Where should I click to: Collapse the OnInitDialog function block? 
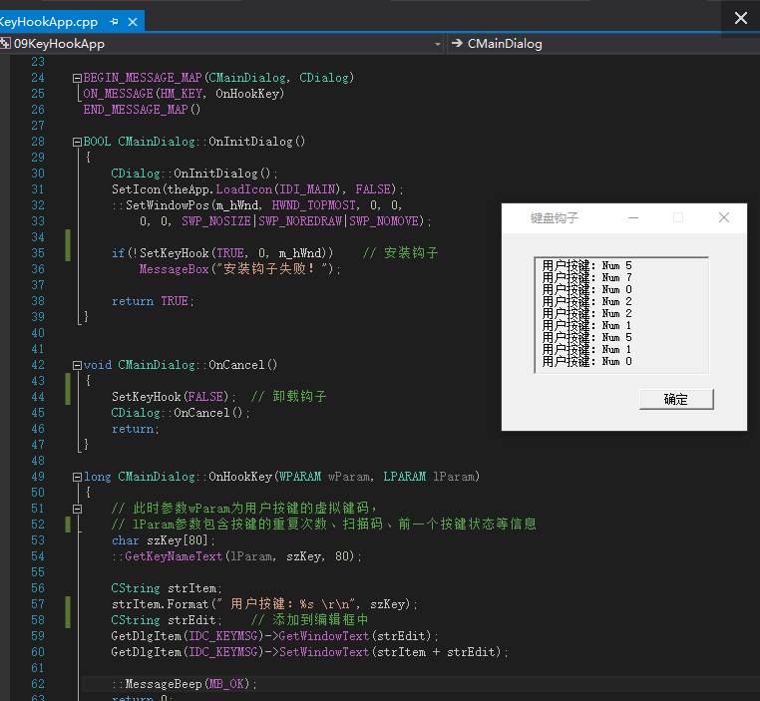coord(77,142)
